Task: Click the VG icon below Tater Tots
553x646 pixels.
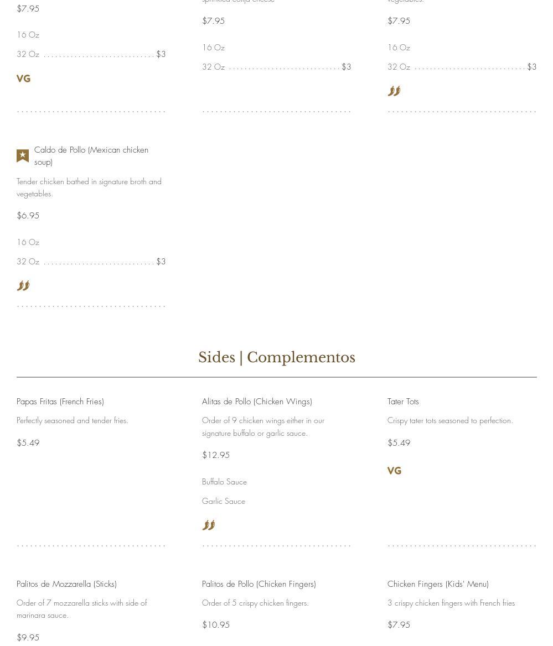Action: (x=394, y=471)
